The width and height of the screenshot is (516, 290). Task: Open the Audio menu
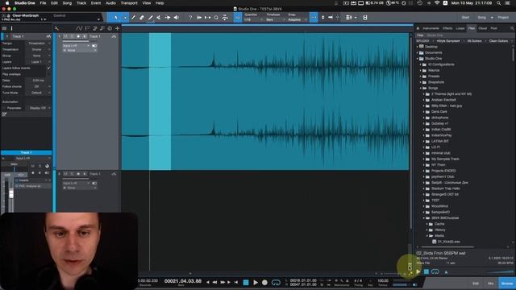[110, 3]
